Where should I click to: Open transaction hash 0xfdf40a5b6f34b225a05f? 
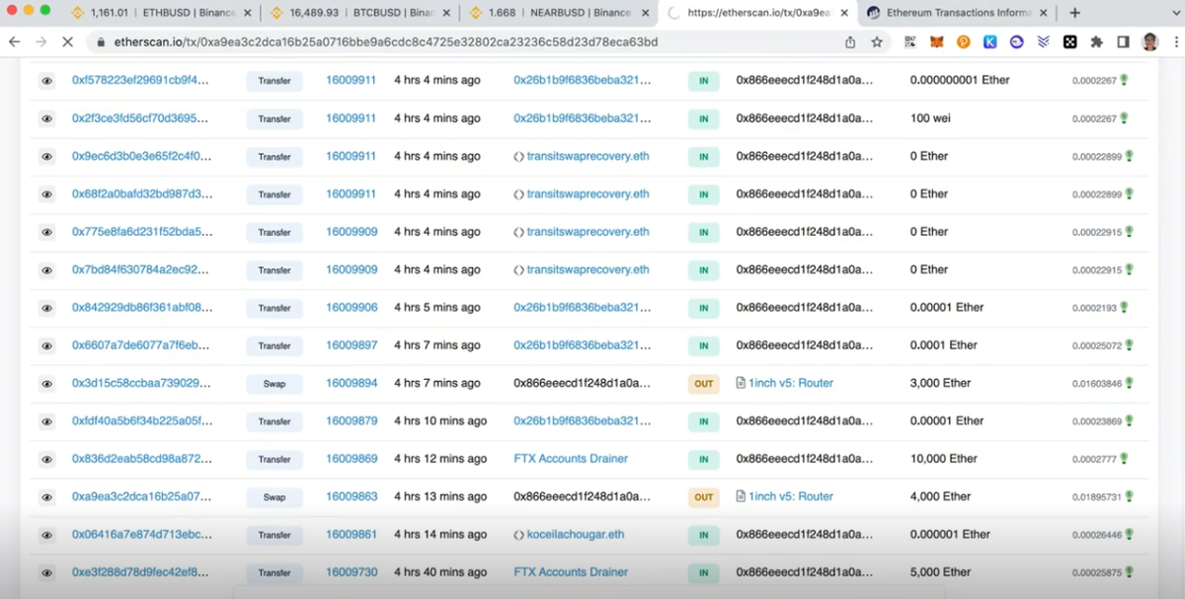click(141, 421)
